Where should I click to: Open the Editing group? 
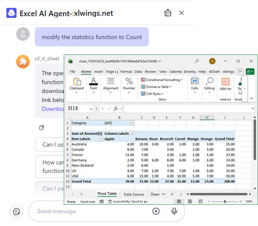[x=209, y=85]
